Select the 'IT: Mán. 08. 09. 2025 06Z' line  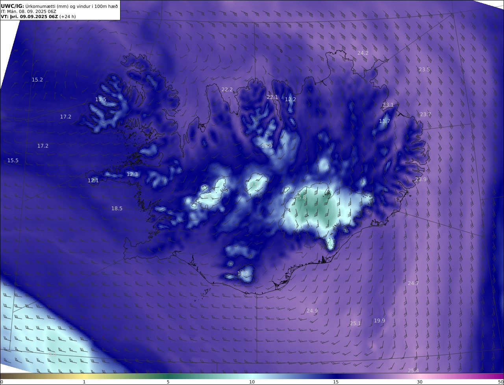(29, 11)
